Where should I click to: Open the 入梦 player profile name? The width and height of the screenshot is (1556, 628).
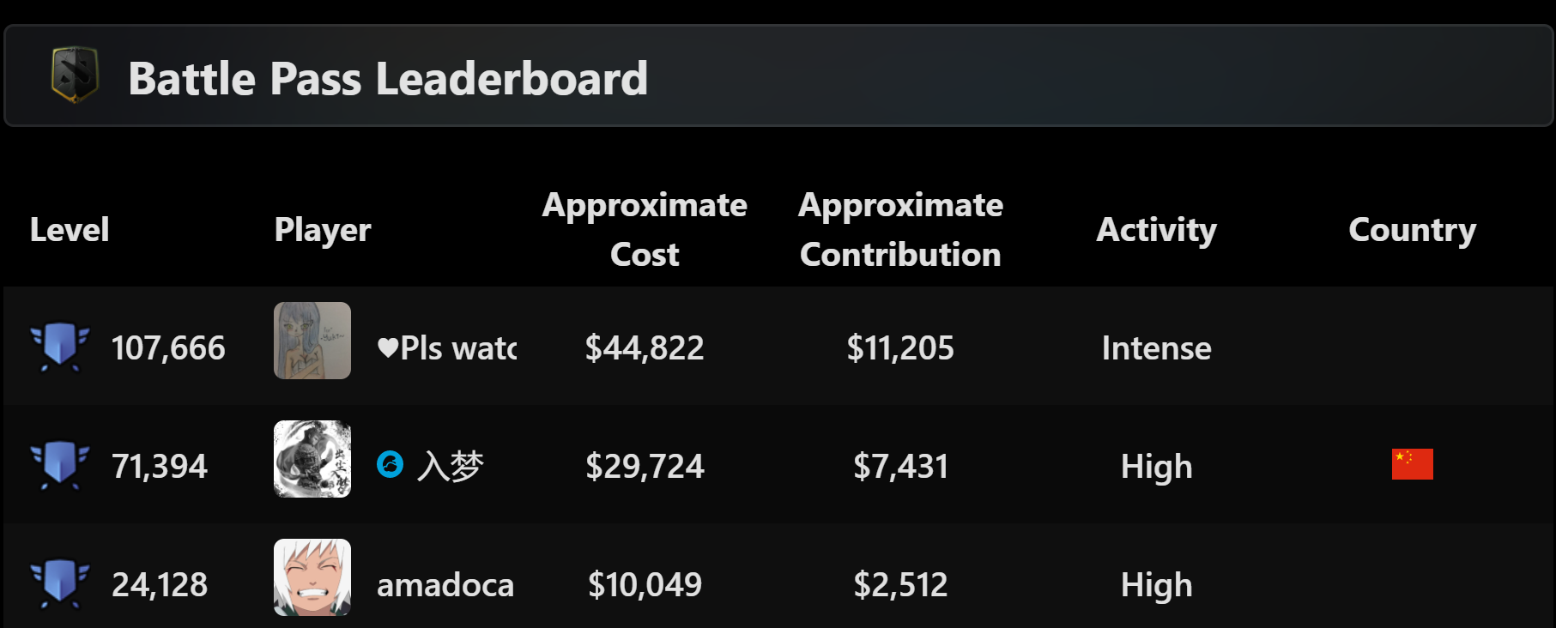coord(451,466)
